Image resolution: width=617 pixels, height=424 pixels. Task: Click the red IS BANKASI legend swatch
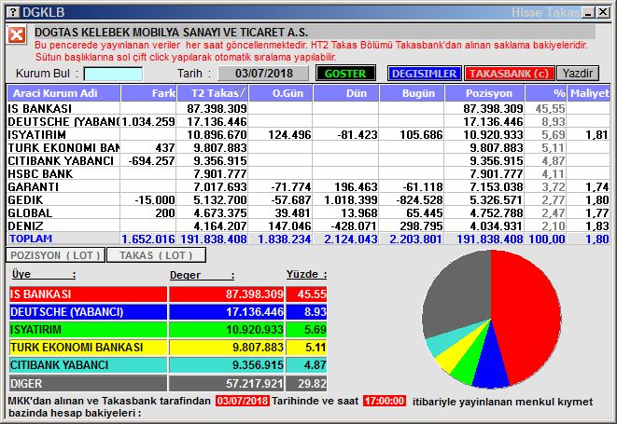pos(88,294)
